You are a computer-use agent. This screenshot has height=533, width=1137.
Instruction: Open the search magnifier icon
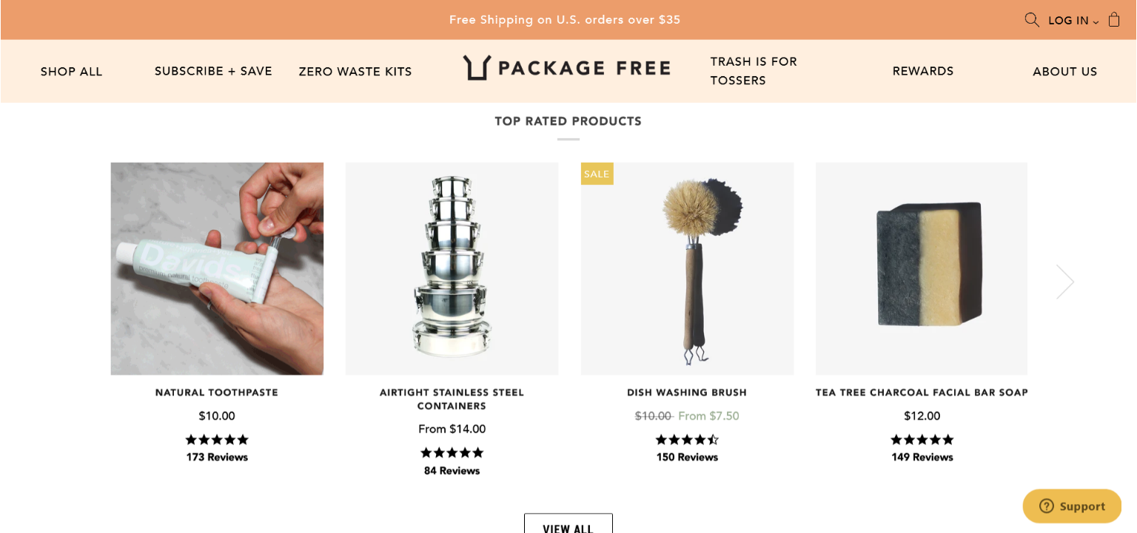[x=1032, y=20]
